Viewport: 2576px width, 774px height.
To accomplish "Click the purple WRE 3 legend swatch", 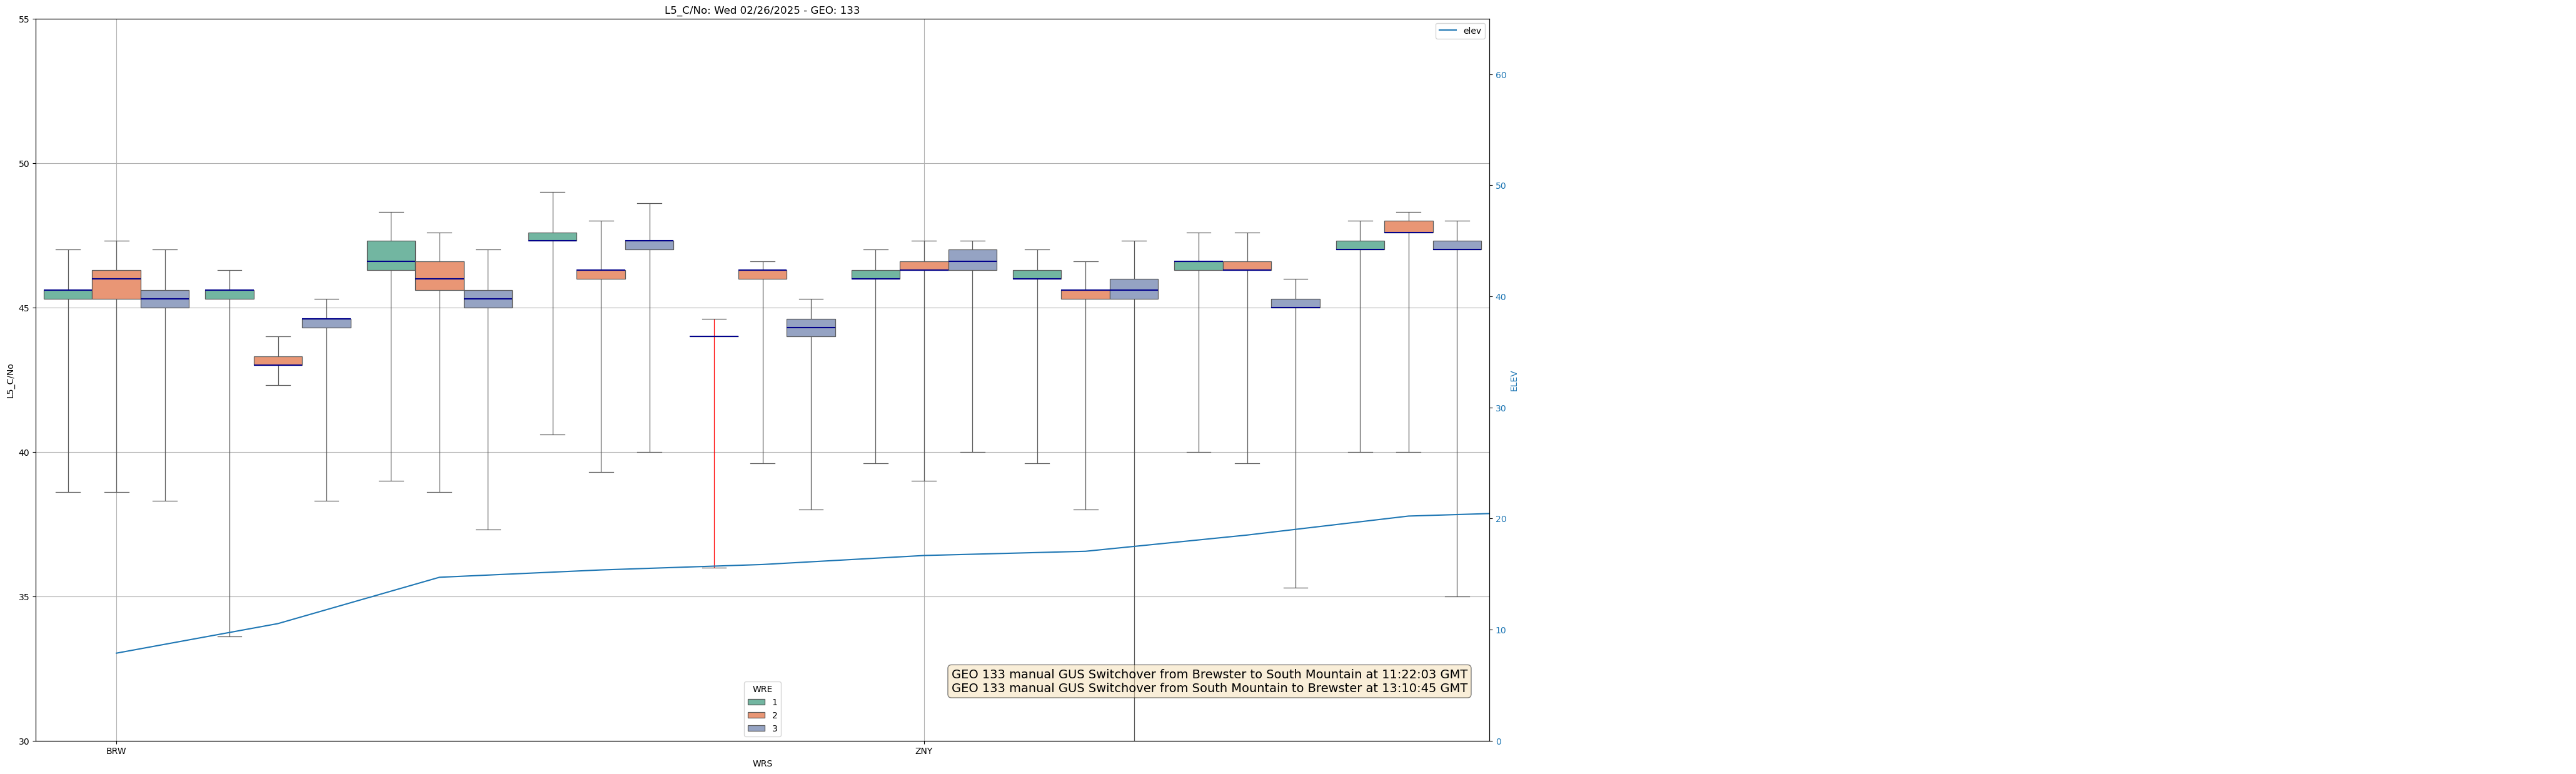I will [x=756, y=729].
